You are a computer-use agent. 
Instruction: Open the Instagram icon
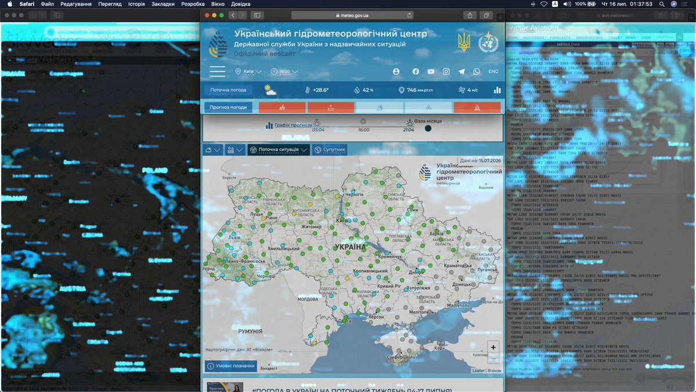tap(446, 71)
